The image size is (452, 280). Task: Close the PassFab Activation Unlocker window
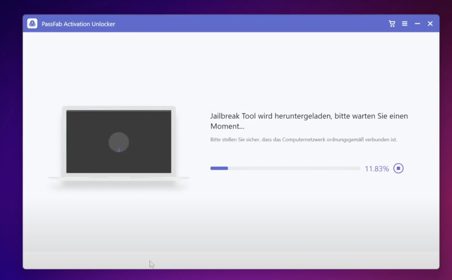[430, 24]
